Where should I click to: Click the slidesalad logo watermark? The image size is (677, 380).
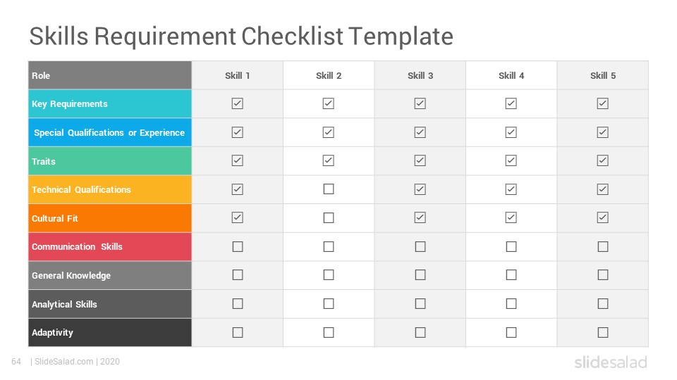click(x=611, y=362)
